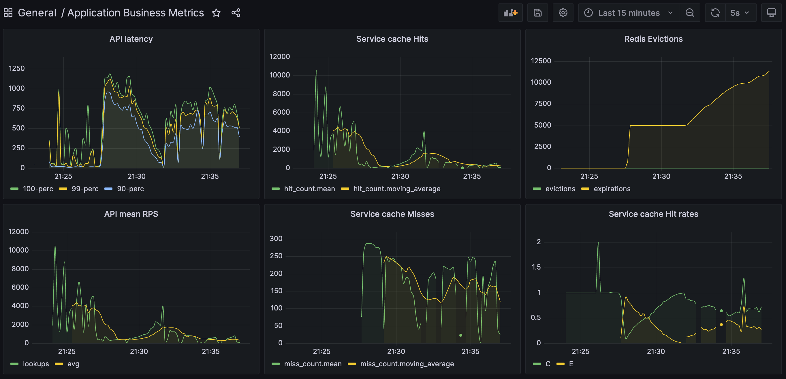Viewport: 786px width, 379px height.
Task: Toggle the 90-perc series legend
Action: (x=130, y=189)
